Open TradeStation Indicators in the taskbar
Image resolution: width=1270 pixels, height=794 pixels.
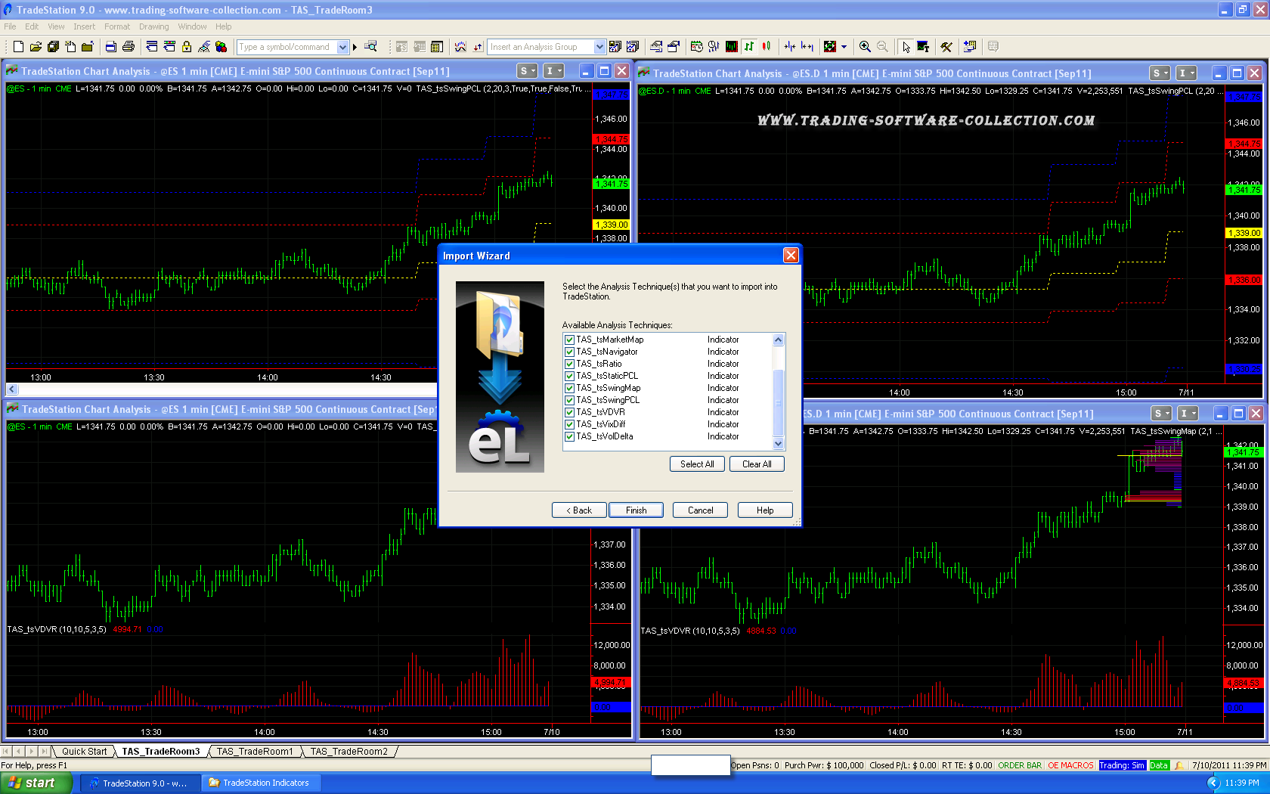tap(261, 783)
